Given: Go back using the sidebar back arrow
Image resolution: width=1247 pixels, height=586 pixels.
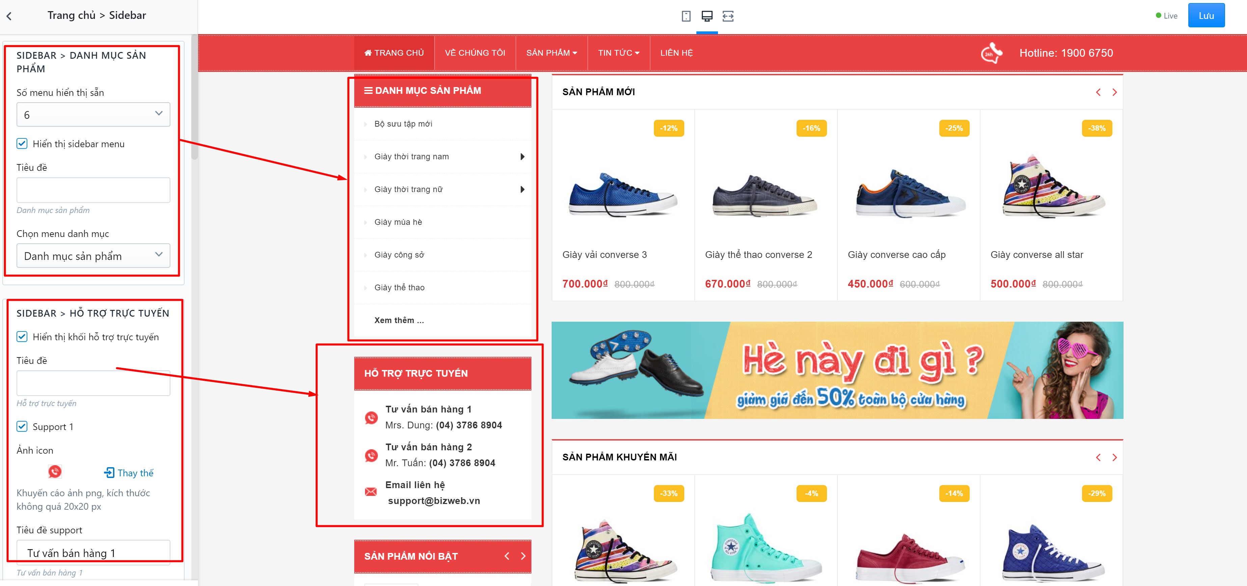Looking at the screenshot, I should tap(9, 16).
